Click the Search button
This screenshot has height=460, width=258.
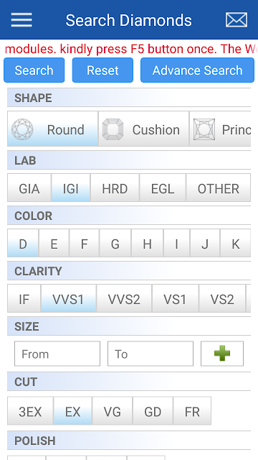click(x=34, y=70)
